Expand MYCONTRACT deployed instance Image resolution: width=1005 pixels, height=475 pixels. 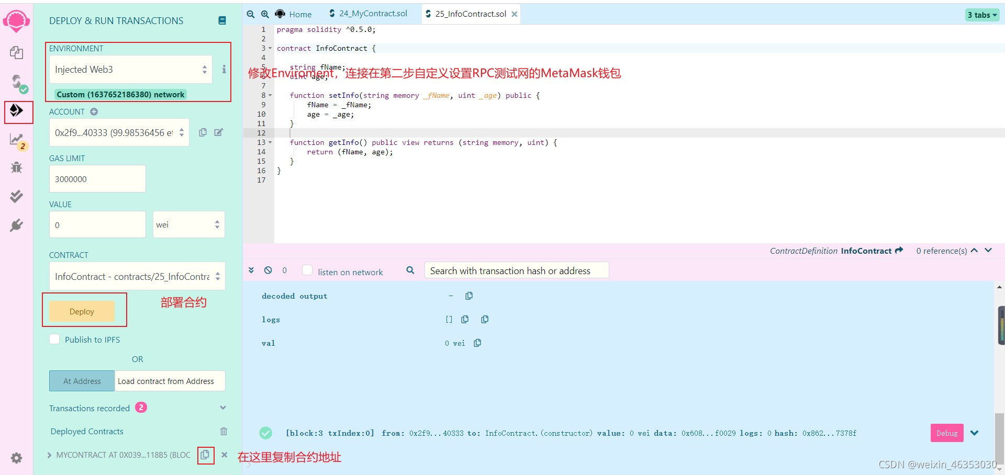click(x=50, y=455)
